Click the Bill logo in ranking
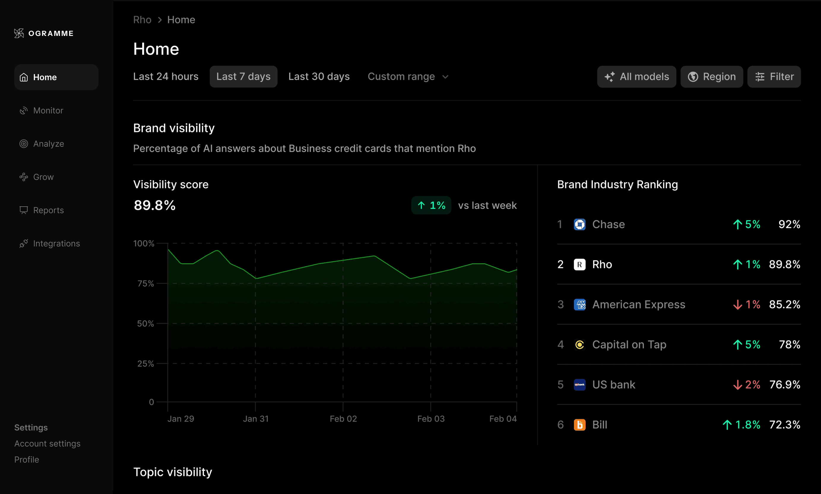Screen dimensions: 821x494 point(580,425)
